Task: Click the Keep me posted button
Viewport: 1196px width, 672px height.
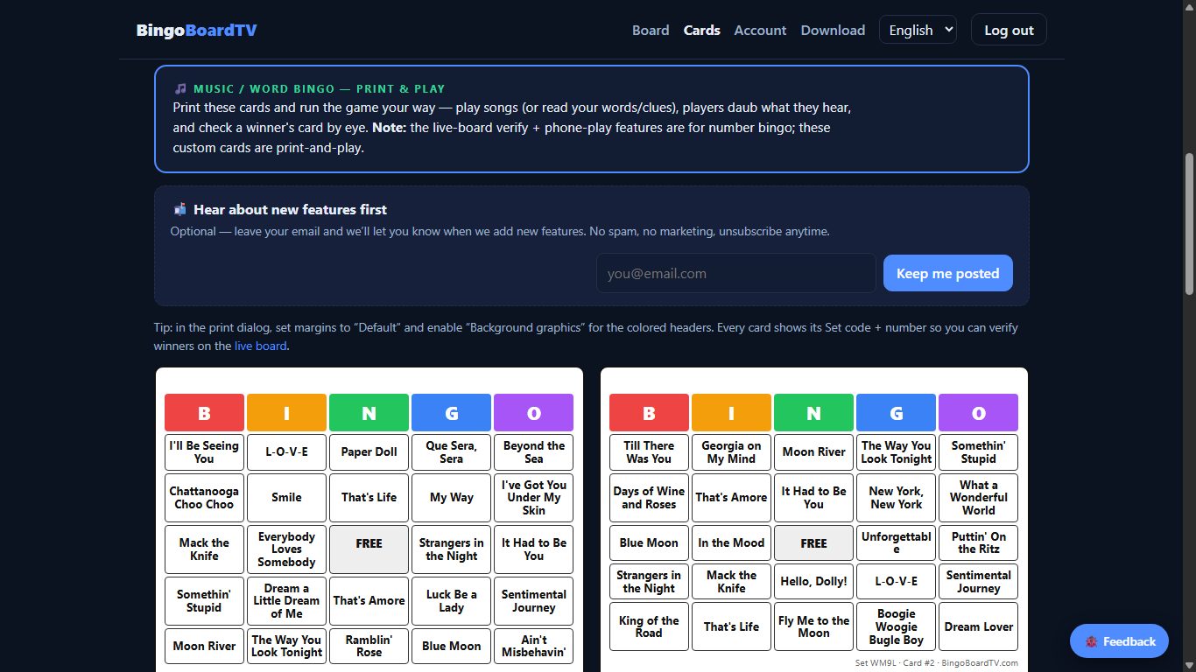Action: point(947,273)
